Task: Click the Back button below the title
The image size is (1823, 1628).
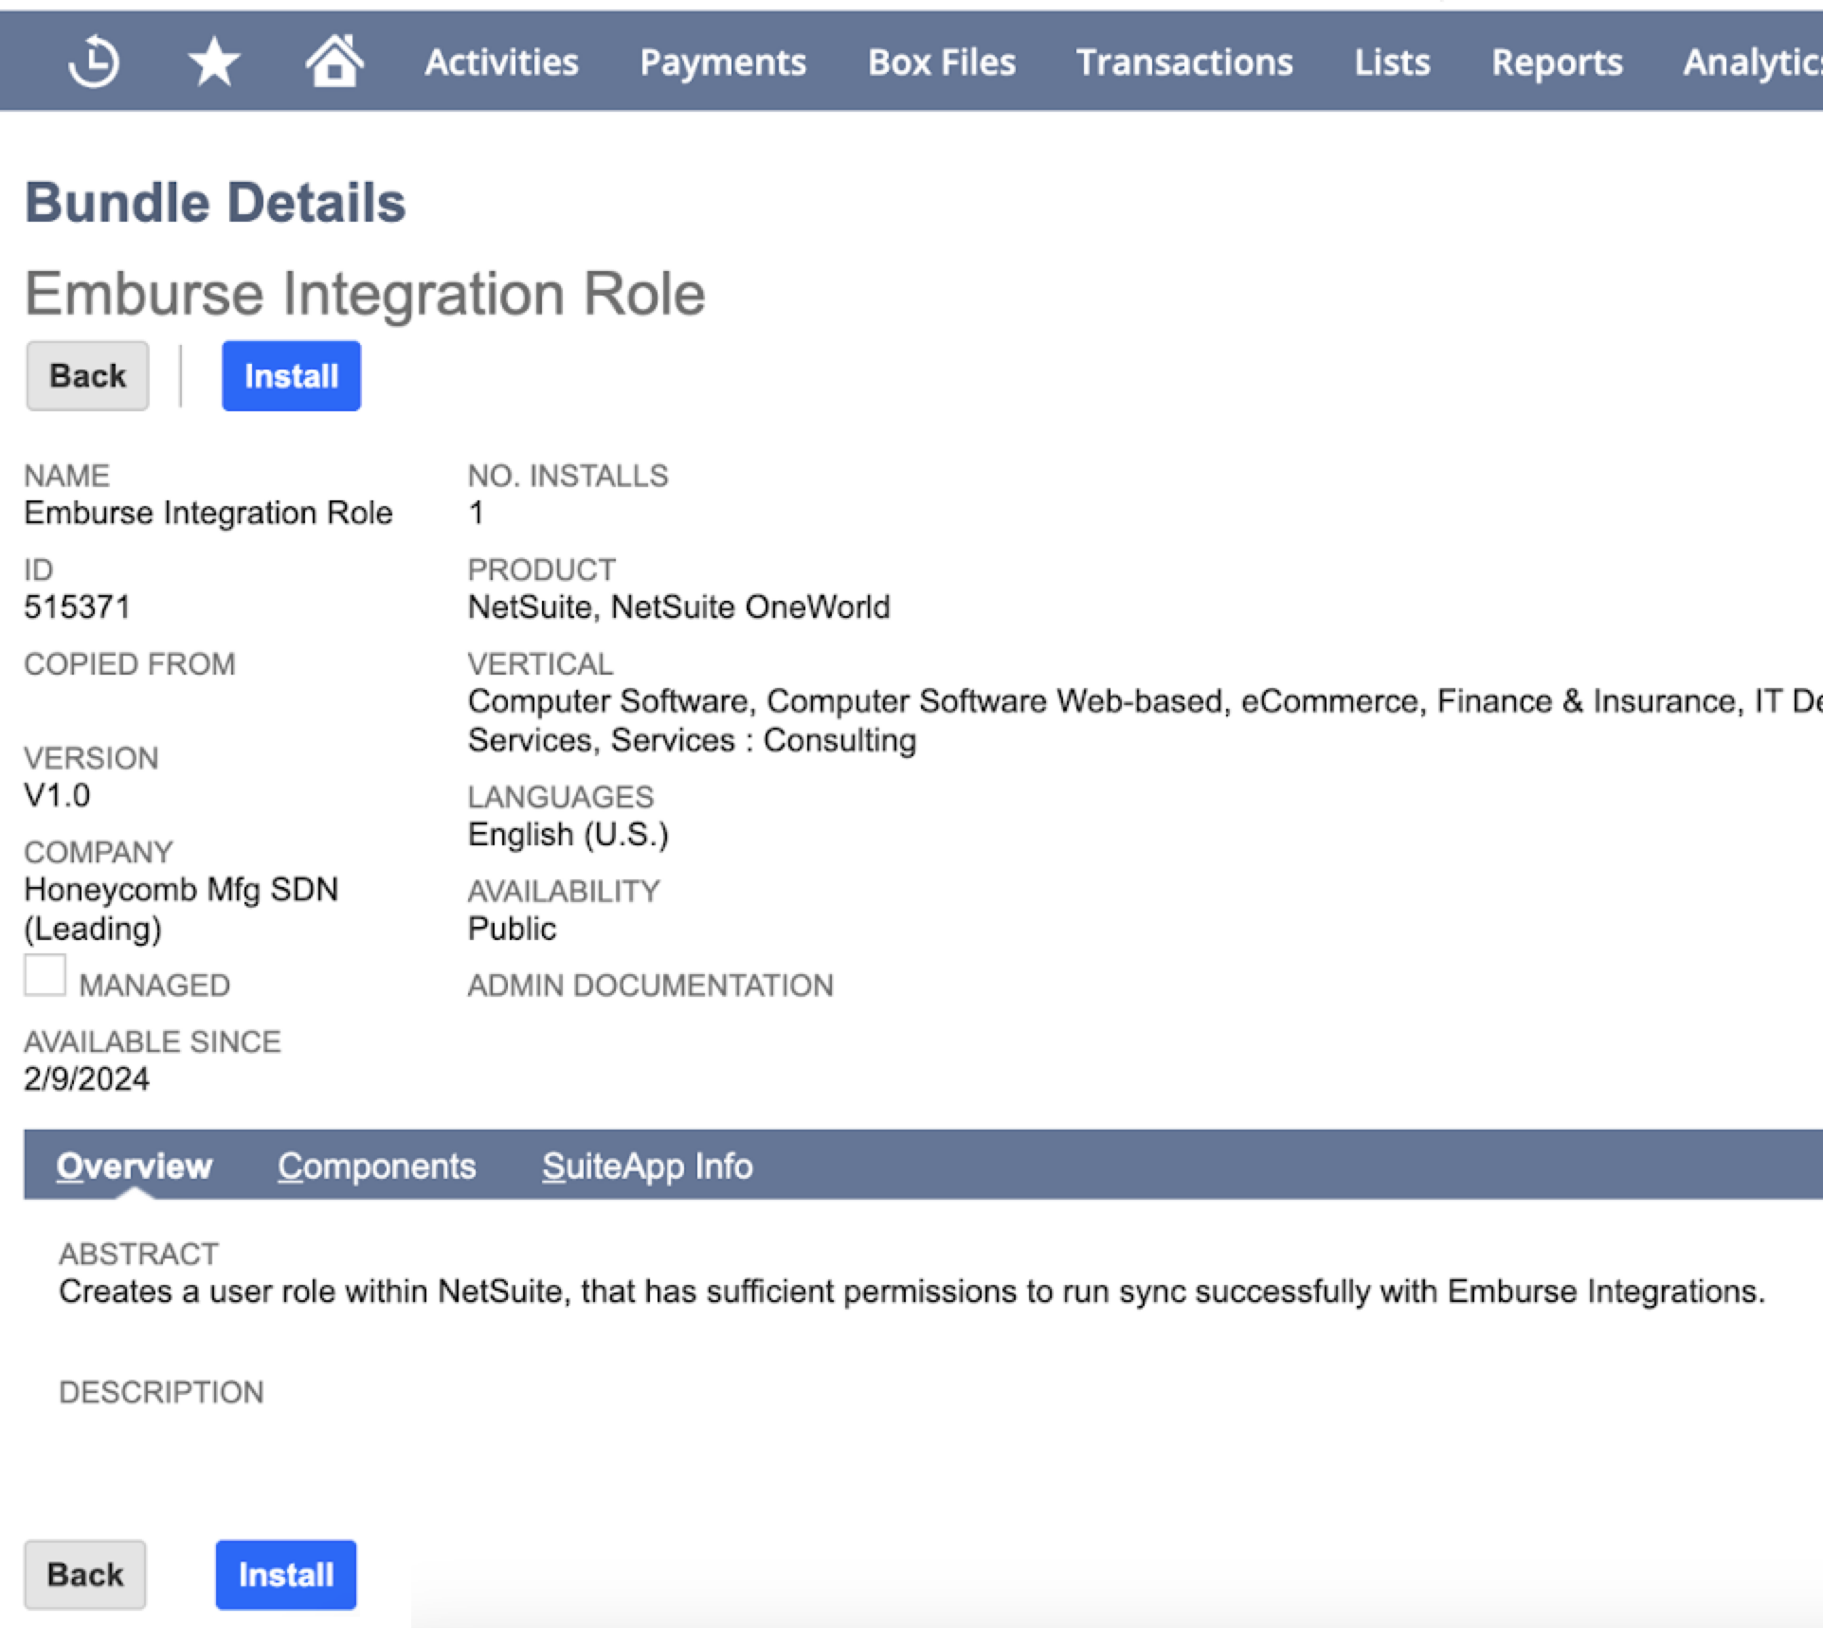Action: coord(86,375)
